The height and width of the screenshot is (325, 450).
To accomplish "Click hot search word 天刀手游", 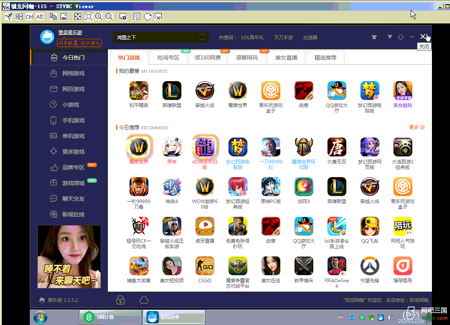I will pyautogui.click(x=283, y=37).
